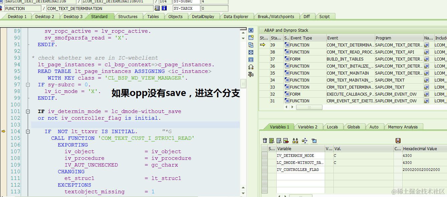Close the source code tool using blue X icon
The width and height of the screenshot is (447, 197).
[x=251, y=30]
